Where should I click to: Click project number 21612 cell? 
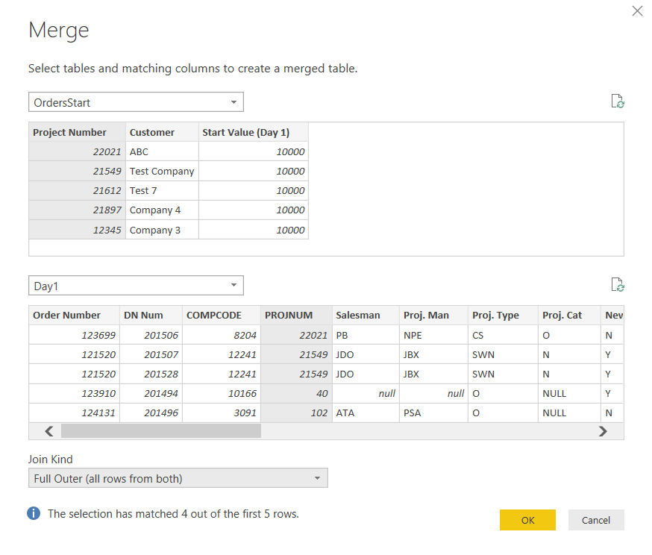(x=78, y=190)
